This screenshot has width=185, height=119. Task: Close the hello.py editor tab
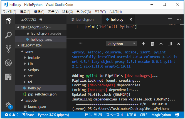(x=131, y=19)
